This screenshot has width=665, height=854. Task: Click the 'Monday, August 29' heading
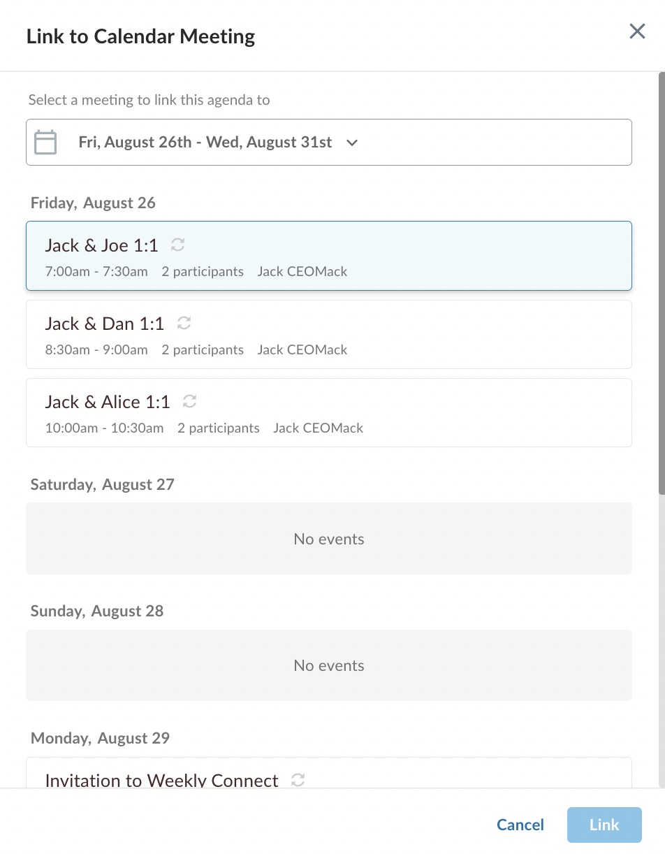click(100, 738)
